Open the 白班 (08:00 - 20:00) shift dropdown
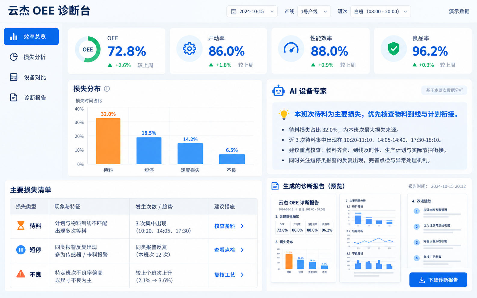The width and height of the screenshot is (477, 298). [x=380, y=11]
